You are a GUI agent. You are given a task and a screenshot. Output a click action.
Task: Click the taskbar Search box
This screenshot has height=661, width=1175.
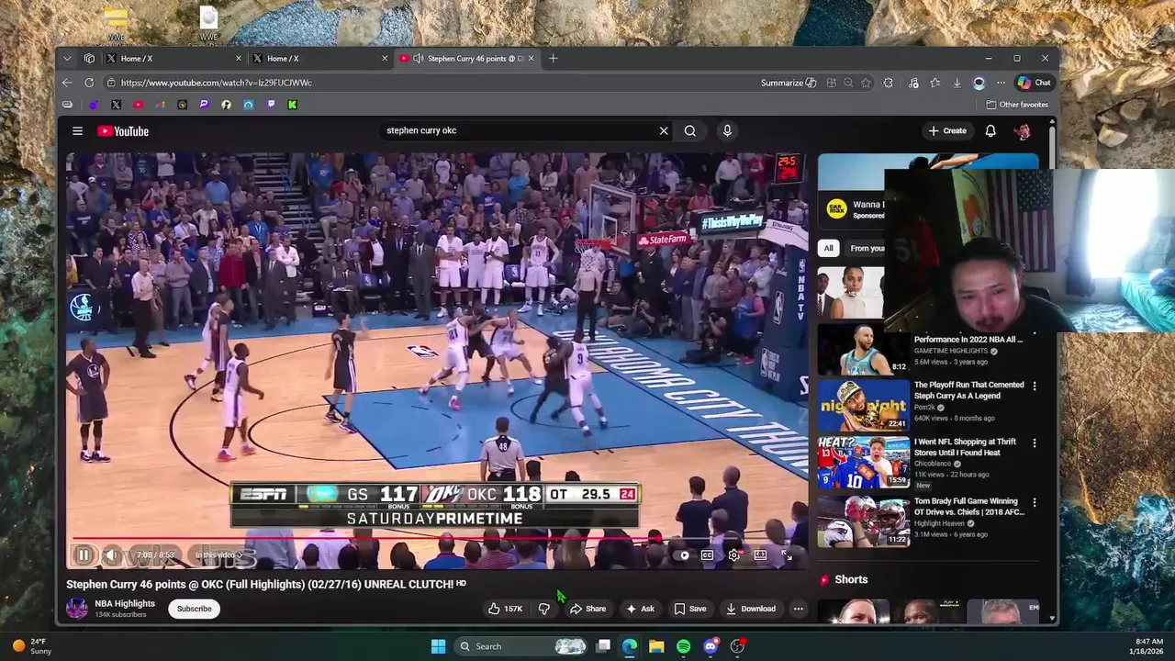(x=521, y=646)
